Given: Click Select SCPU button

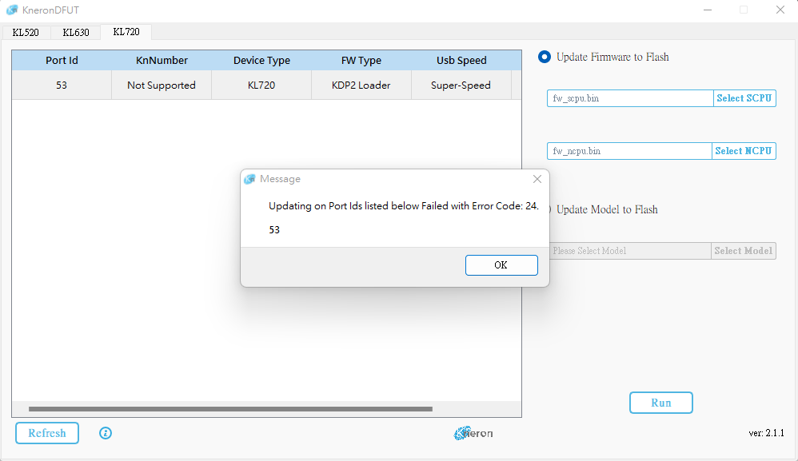Looking at the screenshot, I should pos(744,98).
